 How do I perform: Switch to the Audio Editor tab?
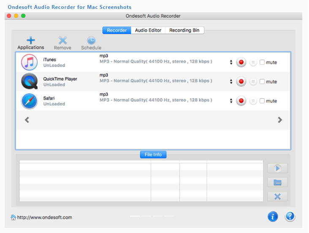[x=148, y=30]
